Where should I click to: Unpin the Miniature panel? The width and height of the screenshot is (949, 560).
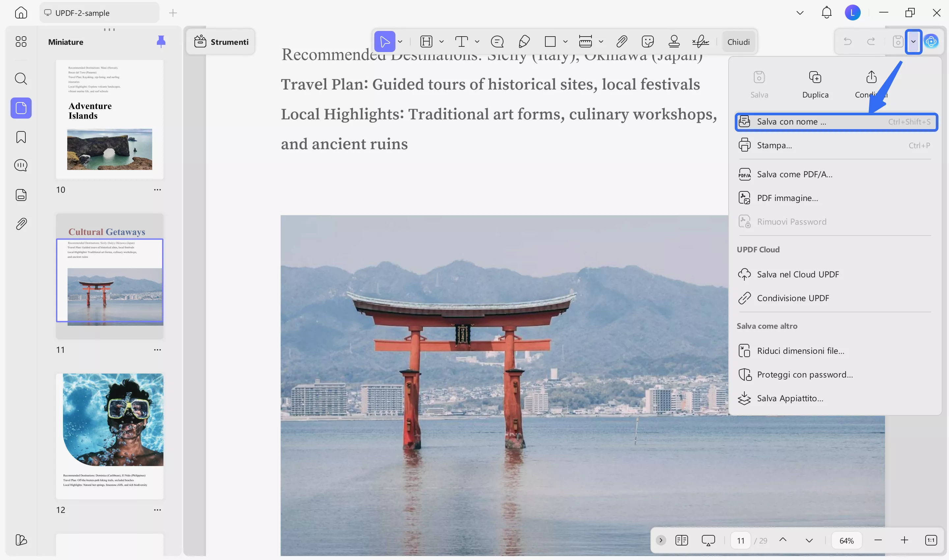coord(161,42)
